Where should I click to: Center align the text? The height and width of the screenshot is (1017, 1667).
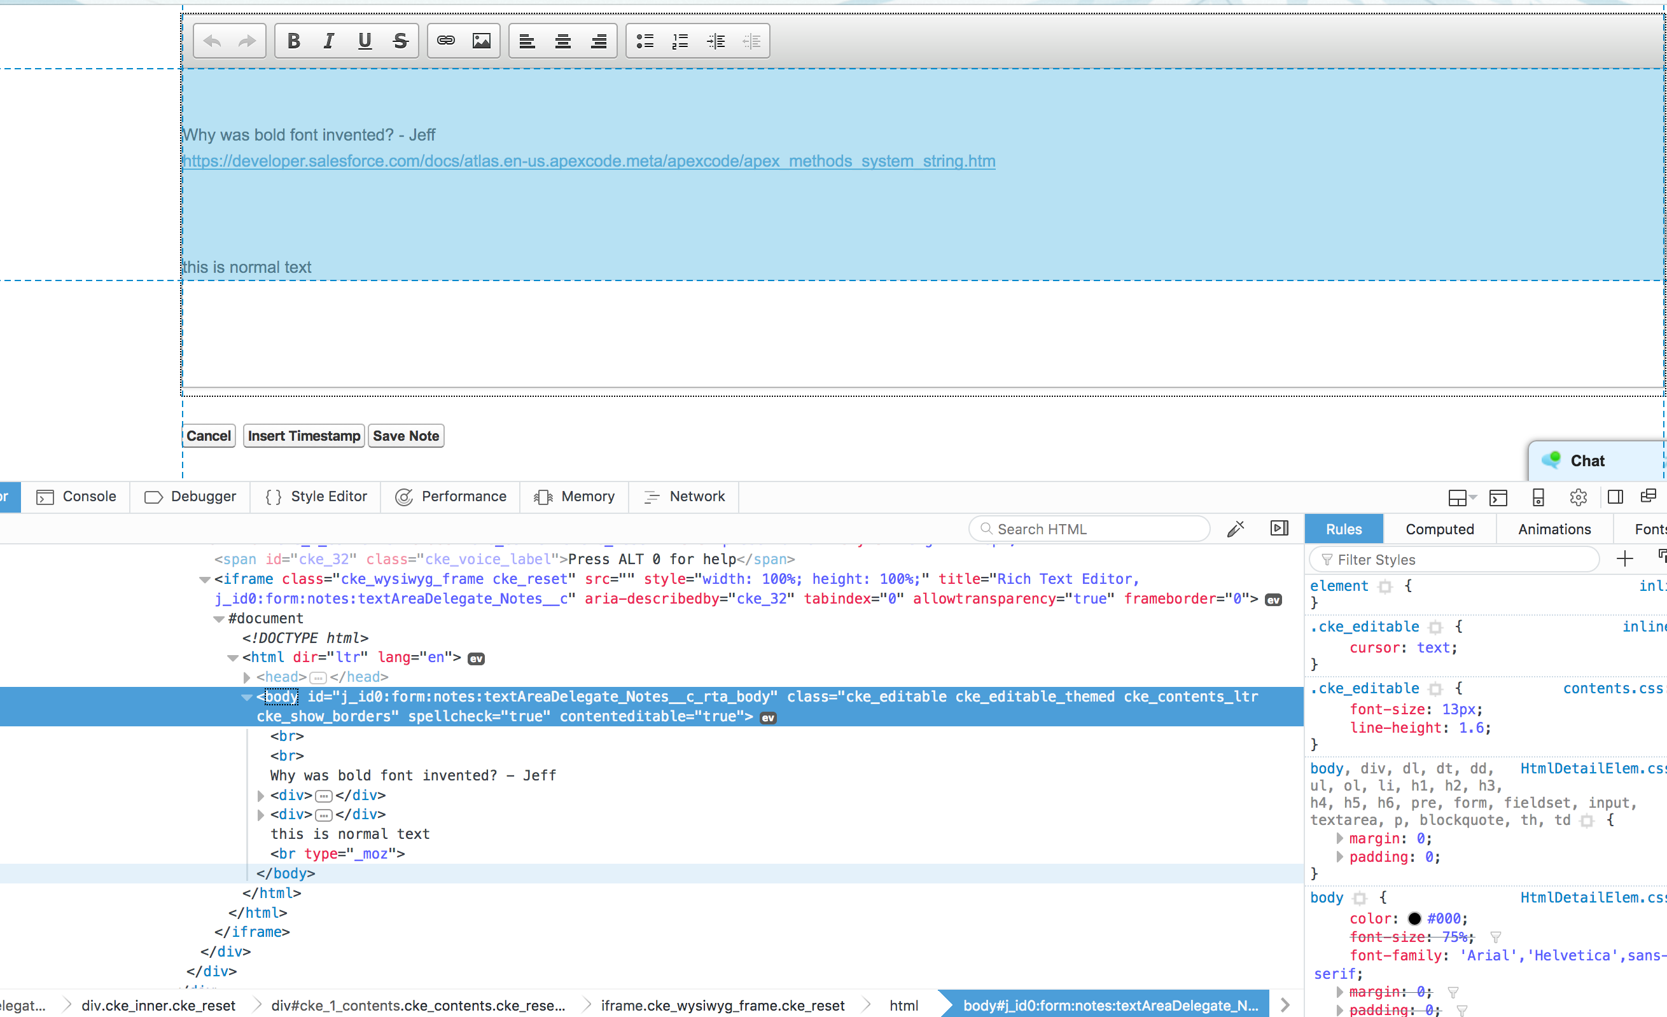pos(563,41)
